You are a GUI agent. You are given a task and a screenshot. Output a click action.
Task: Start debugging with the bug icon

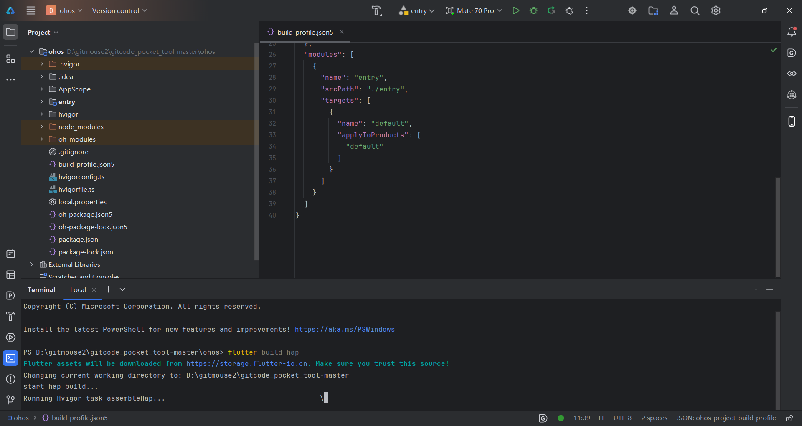click(533, 10)
